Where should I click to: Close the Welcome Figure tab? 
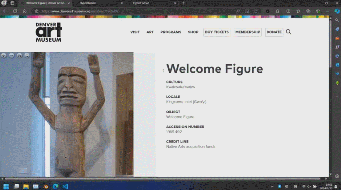pos(69,3)
